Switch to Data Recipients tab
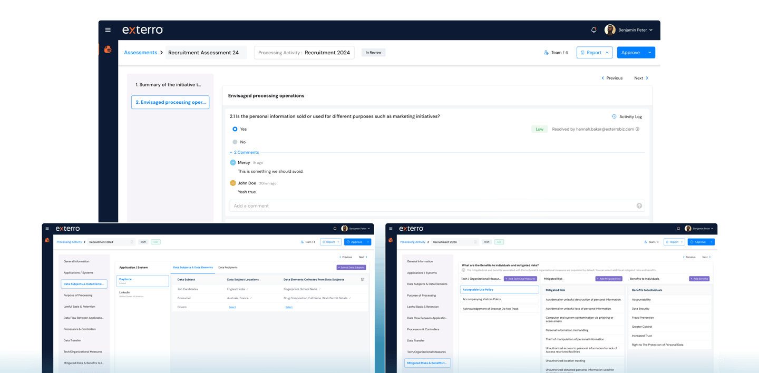 point(228,268)
